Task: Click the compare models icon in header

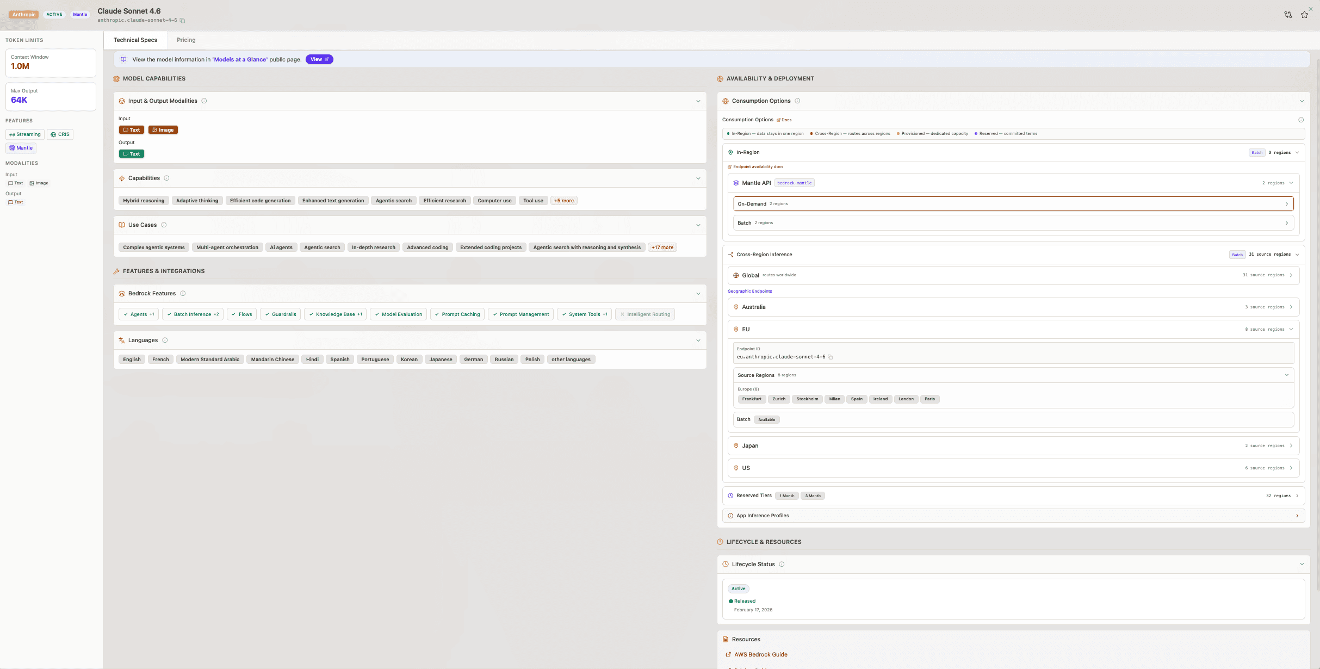Action: click(1288, 15)
